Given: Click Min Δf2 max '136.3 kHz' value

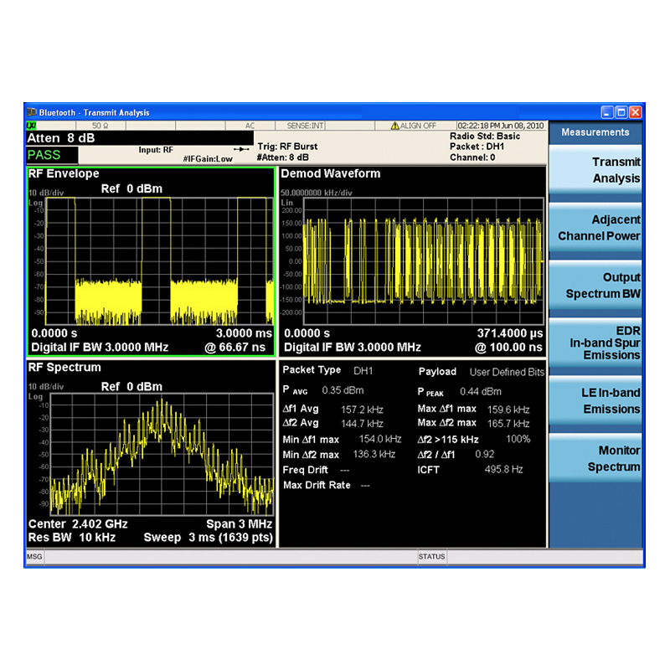Looking at the screenshot, I should point(374,454).
